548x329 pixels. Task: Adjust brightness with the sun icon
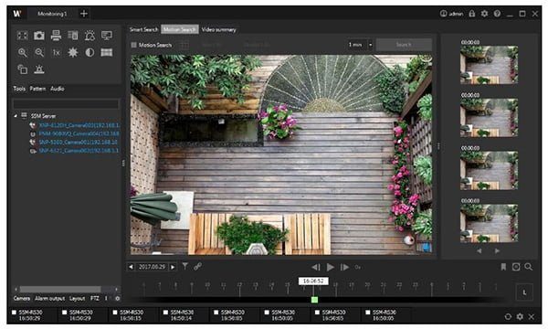[73, 52]
